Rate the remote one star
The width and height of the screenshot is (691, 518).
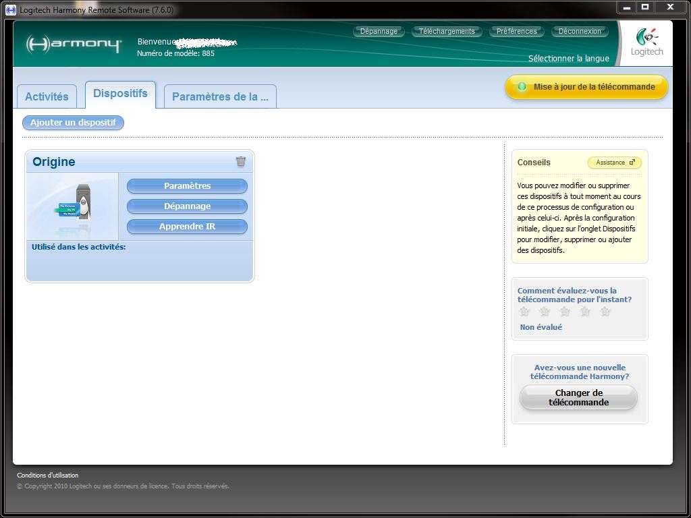(x=524, y=312)
